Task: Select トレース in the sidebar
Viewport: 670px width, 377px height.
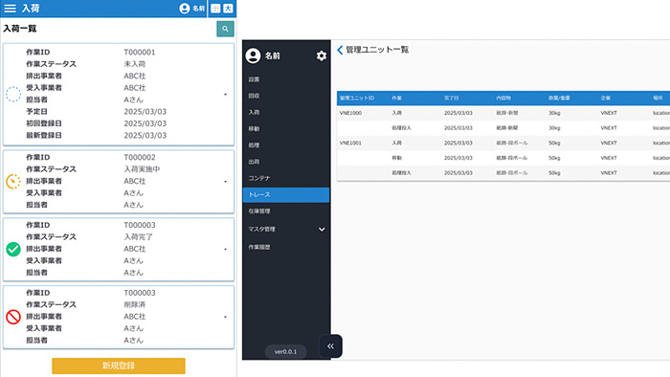Action: (286, 194)
